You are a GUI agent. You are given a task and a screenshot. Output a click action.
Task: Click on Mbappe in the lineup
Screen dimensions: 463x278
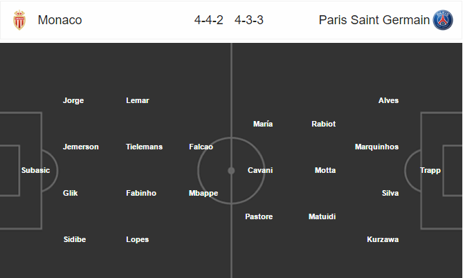203,194
